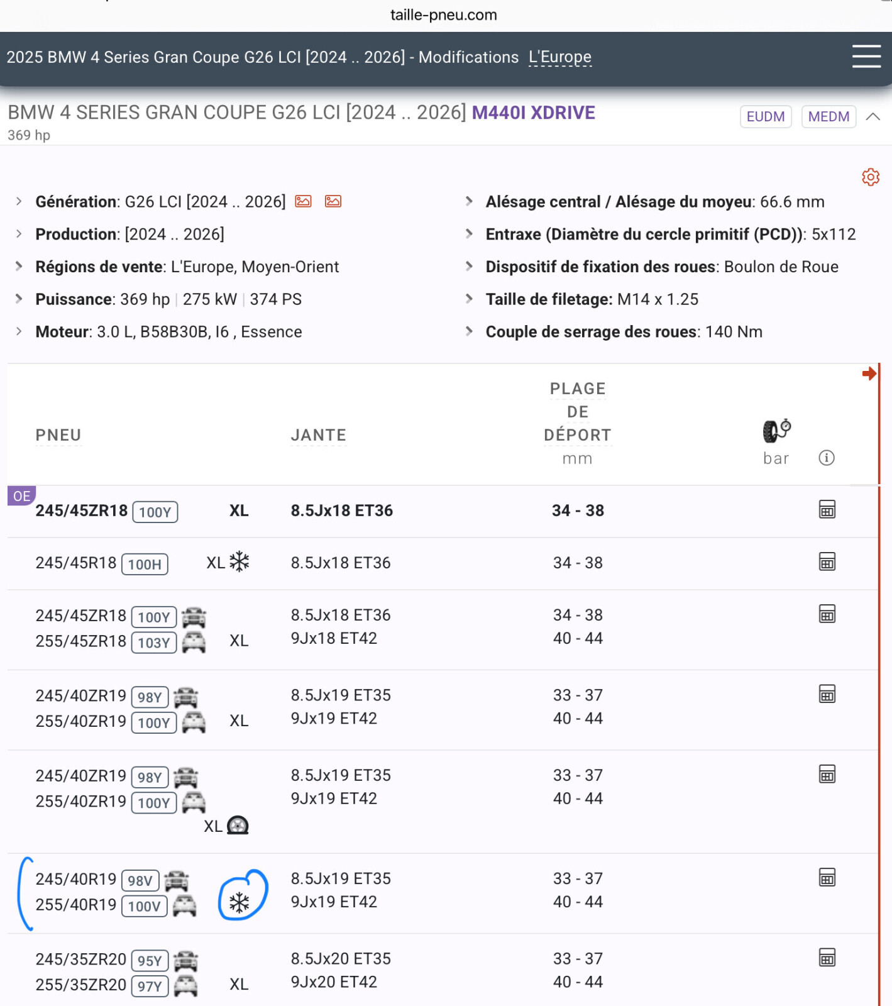This screenshot has width=892, height=1006.
Task: Select tire size 245/45R18
Action: [x=76, y=563]
